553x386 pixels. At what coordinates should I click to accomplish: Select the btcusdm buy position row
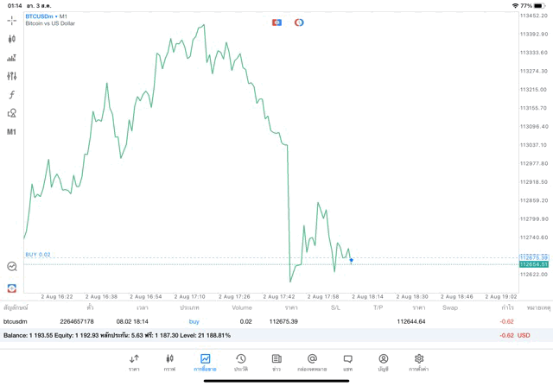point(259,321)
